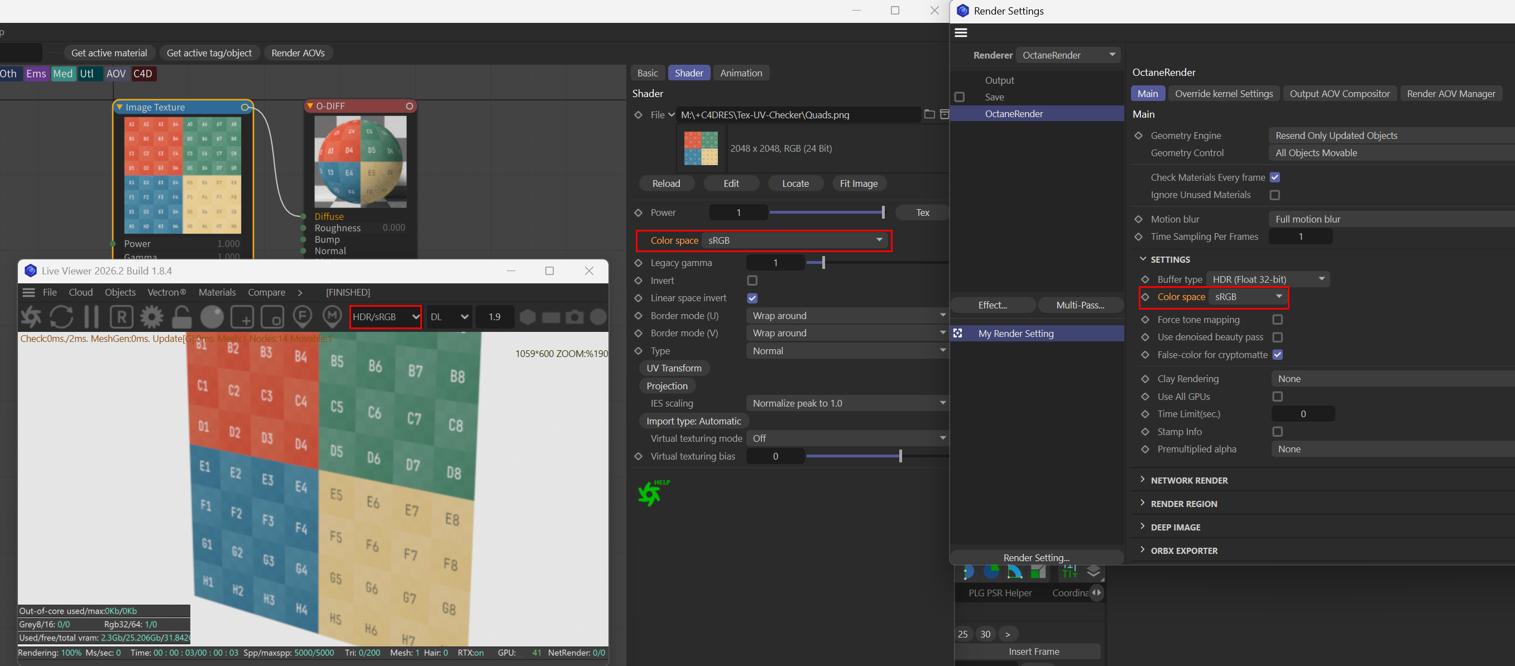1515x666 pixels.
Task: Switch to the Output AOV Compositor tab
Action: tap(1339, 94)
